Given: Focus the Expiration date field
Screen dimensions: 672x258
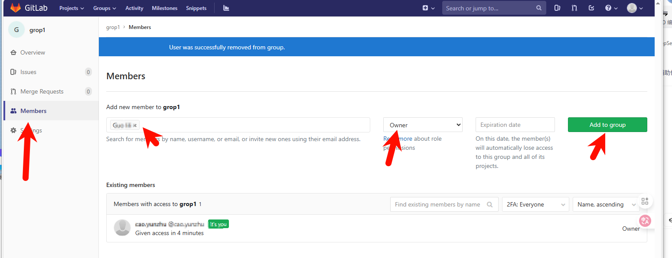Looking at the screenshot, I should click(x=515, y=125).
